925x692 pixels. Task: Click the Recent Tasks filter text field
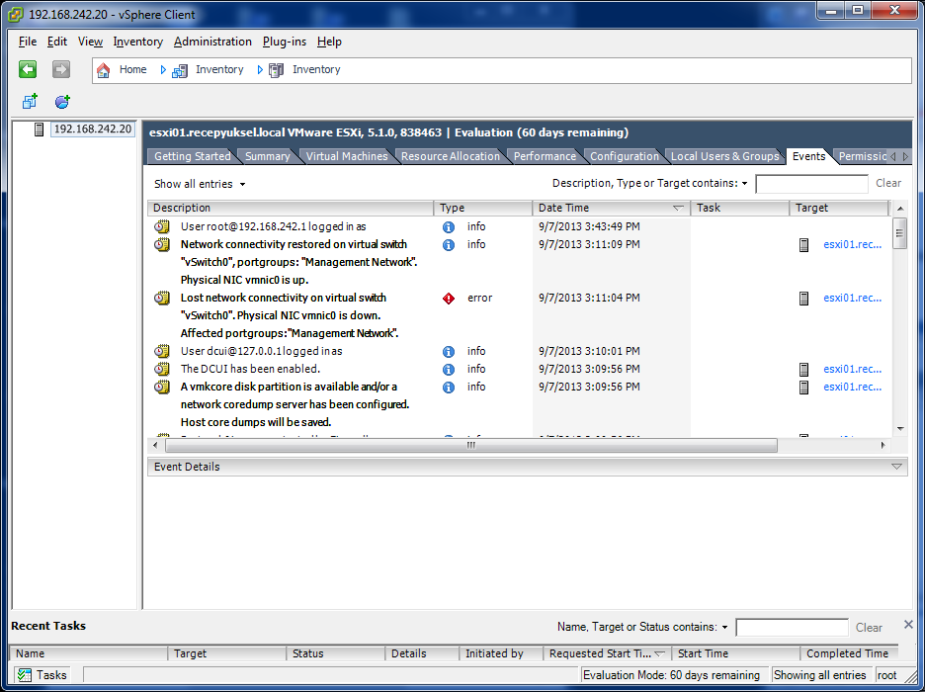[x=792, y=628]
